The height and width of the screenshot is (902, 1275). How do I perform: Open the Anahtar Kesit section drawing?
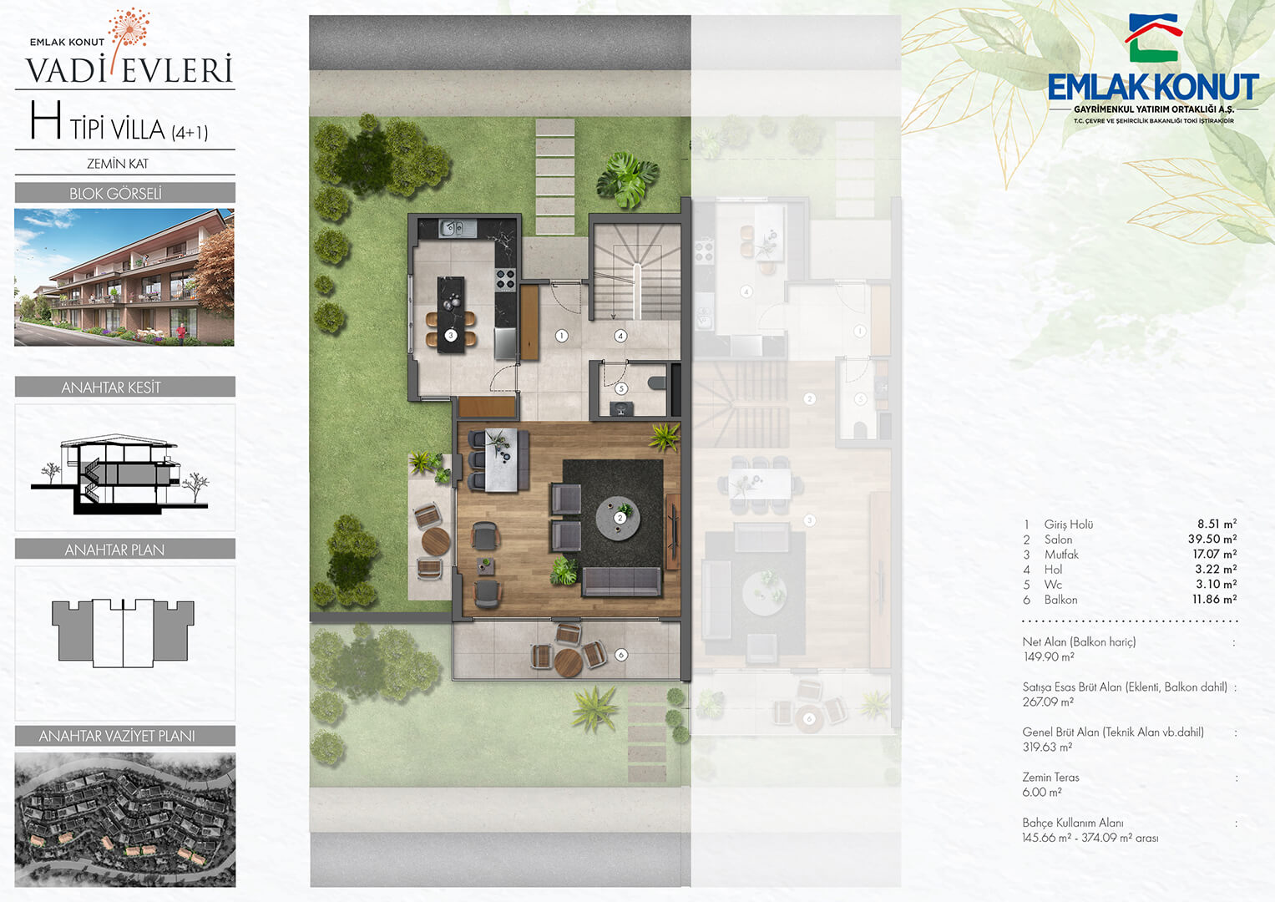[x=124, y=468]
